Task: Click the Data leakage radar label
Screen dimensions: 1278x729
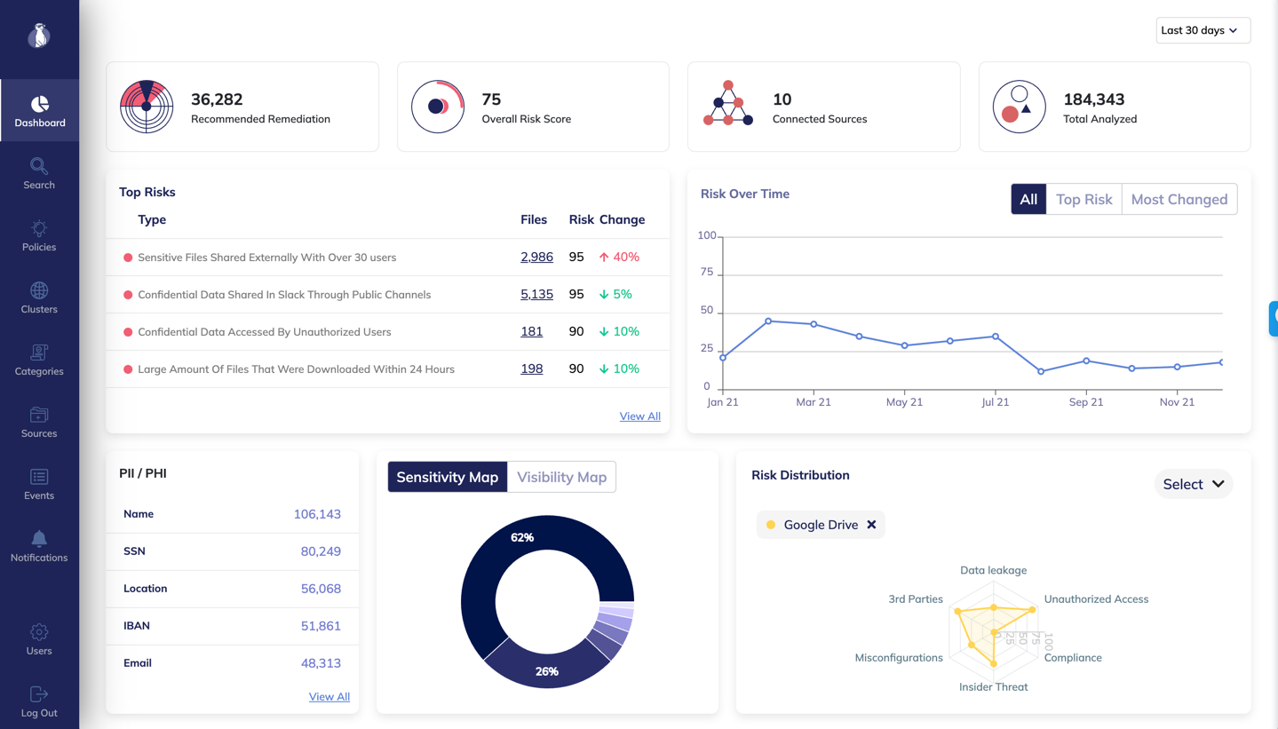Action: coord(993,570)
